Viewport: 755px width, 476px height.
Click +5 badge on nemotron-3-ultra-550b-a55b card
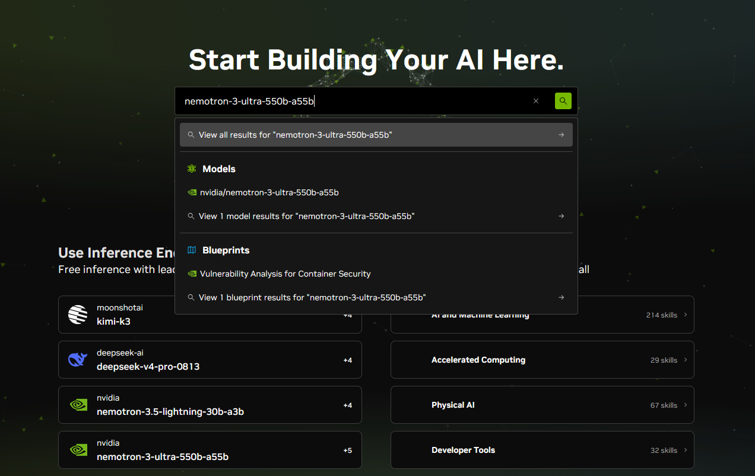(x=348, y=450)
